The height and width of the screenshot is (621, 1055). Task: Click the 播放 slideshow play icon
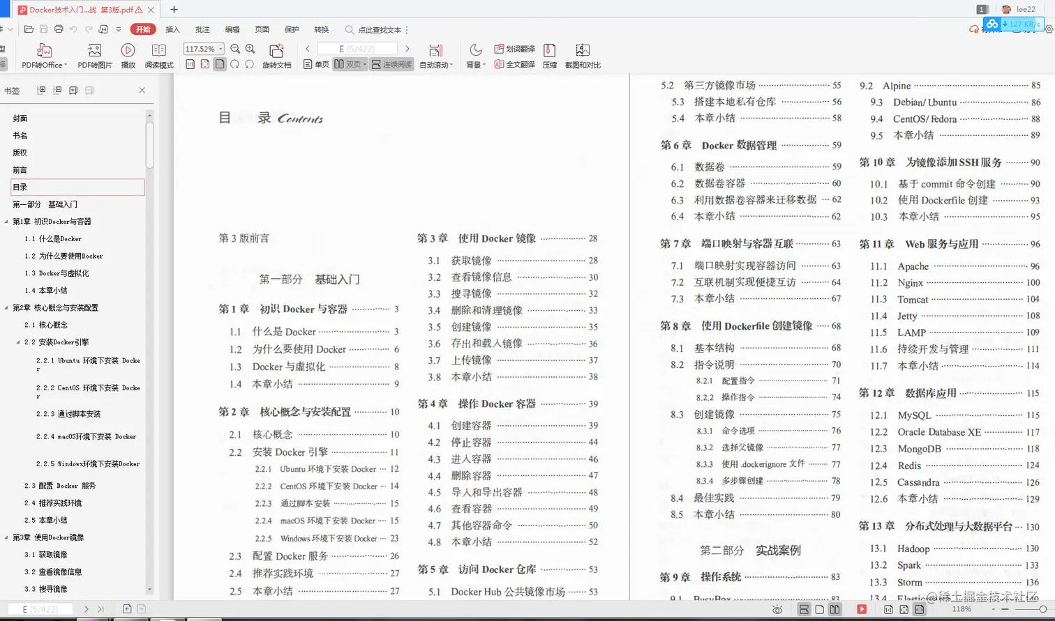pyautogui.click(x=128, y=56)
